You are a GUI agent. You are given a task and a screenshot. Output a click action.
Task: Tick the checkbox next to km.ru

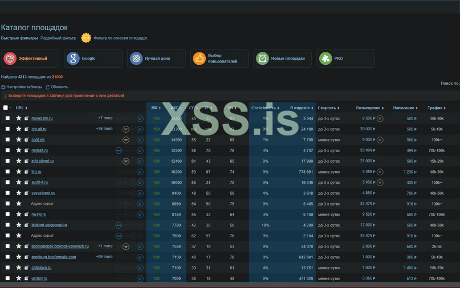tap(7, 171)
